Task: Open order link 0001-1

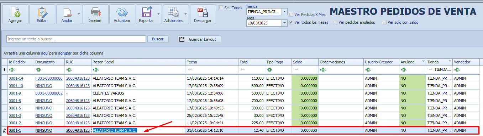Action: 15,130
